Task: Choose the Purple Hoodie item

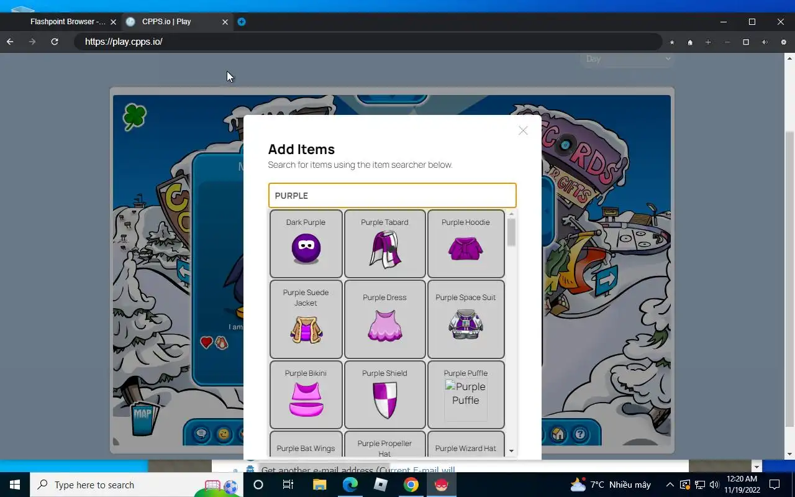Action: [x=465, y=244]
